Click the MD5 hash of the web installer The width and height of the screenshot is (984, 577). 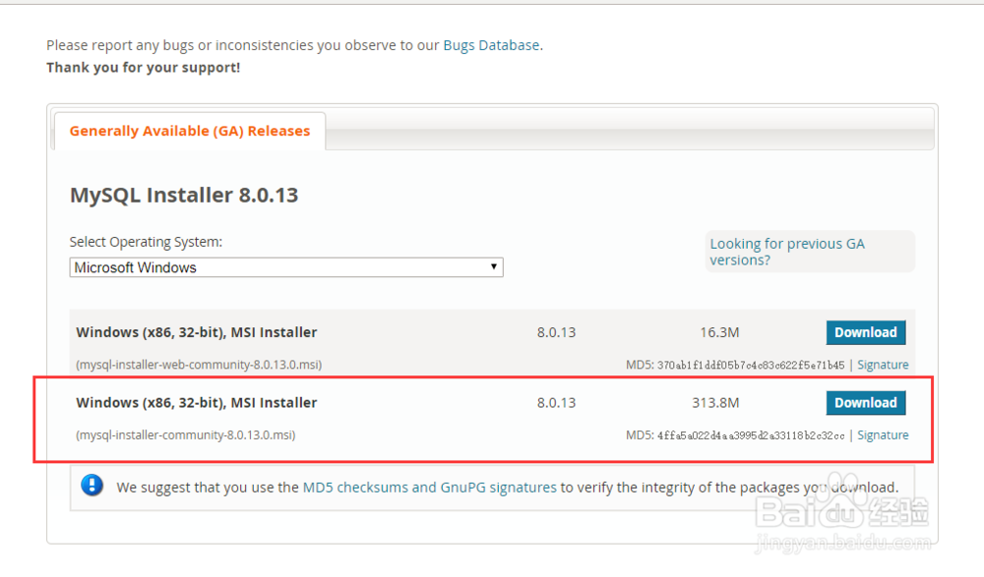click(x=752, y=364)
